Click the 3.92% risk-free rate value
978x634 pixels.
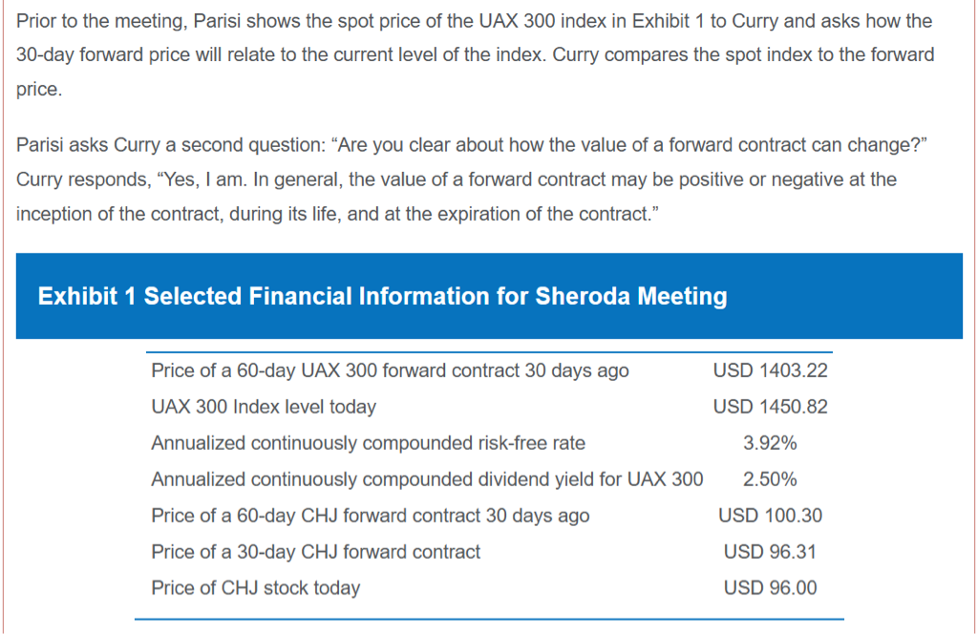(x=770, y=443)
